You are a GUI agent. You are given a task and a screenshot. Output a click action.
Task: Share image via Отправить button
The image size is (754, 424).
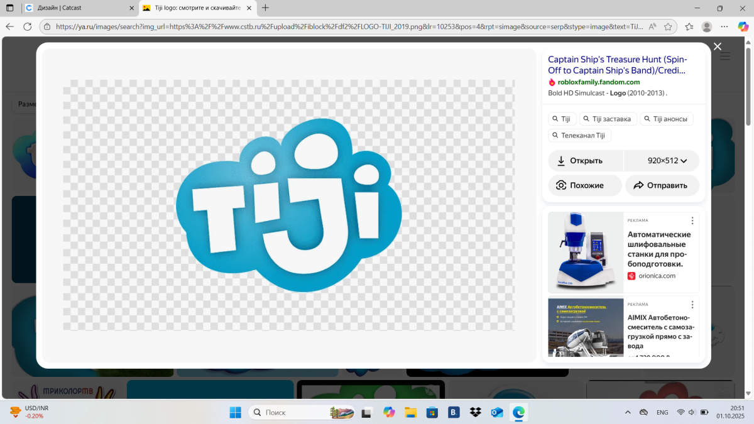coord(662,185)
